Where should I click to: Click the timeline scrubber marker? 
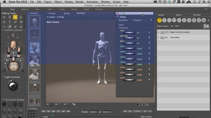point(52,116)
